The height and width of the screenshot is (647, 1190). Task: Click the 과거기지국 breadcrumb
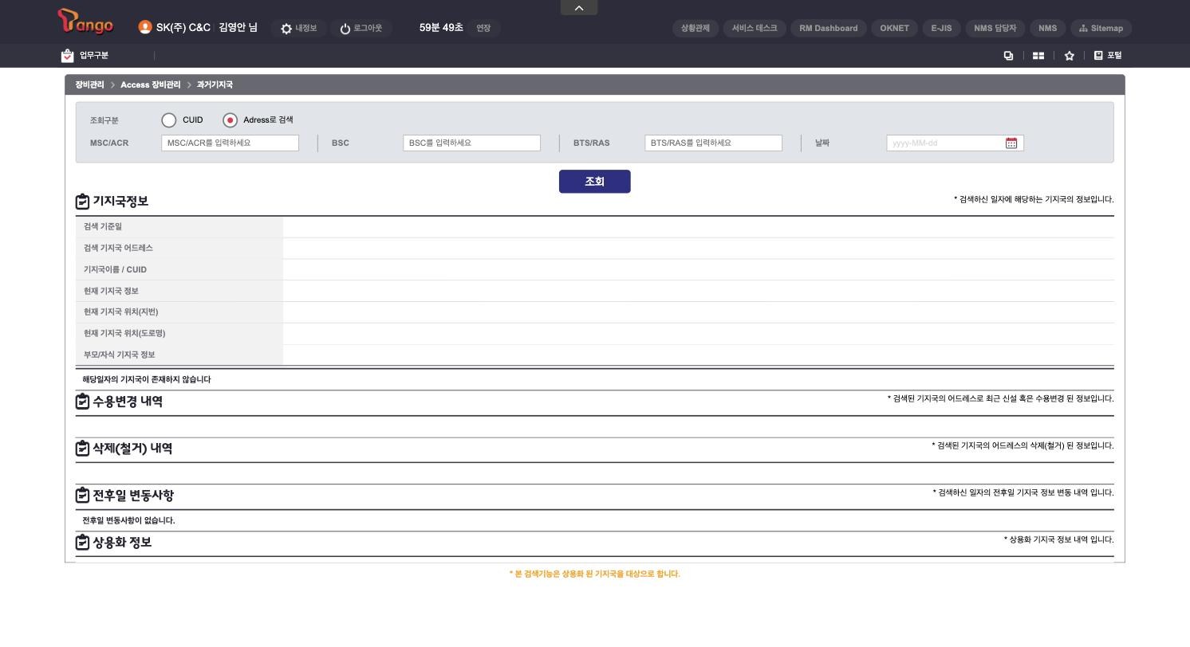215,84
